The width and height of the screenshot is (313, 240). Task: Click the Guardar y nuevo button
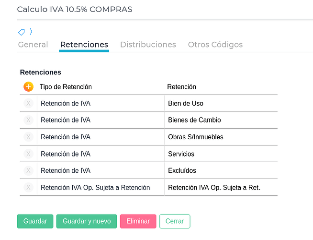coord(87,221)
